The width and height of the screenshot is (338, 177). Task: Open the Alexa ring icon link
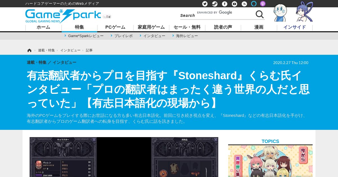click(254, 4)
